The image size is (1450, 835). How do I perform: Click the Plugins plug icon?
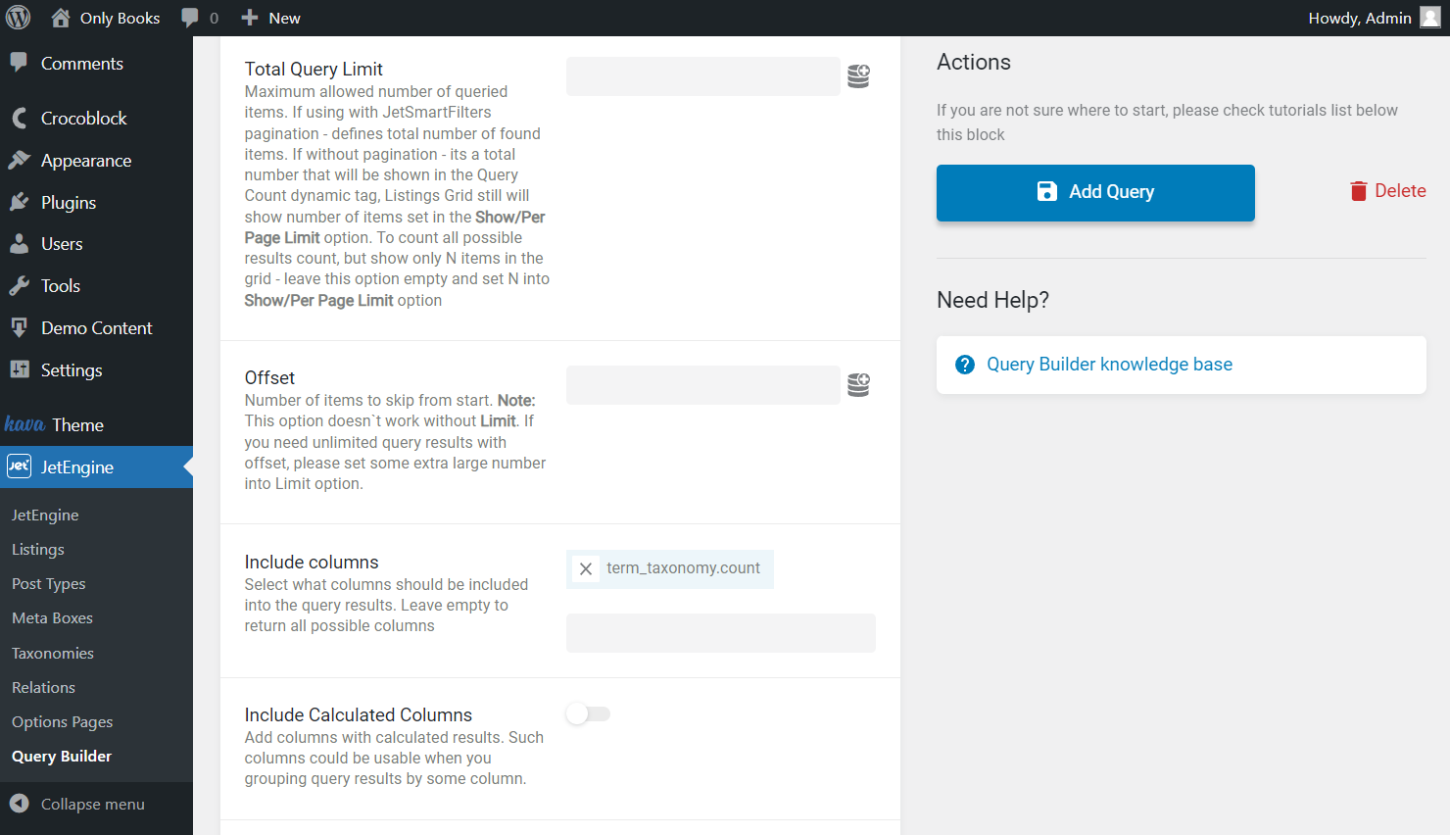[x=19, y=202]
